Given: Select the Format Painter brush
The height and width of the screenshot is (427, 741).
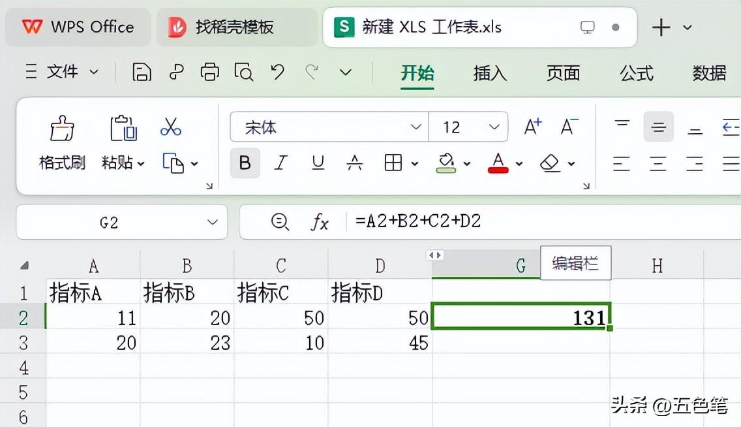Looking at the screenshot, I should pos(62,128).
